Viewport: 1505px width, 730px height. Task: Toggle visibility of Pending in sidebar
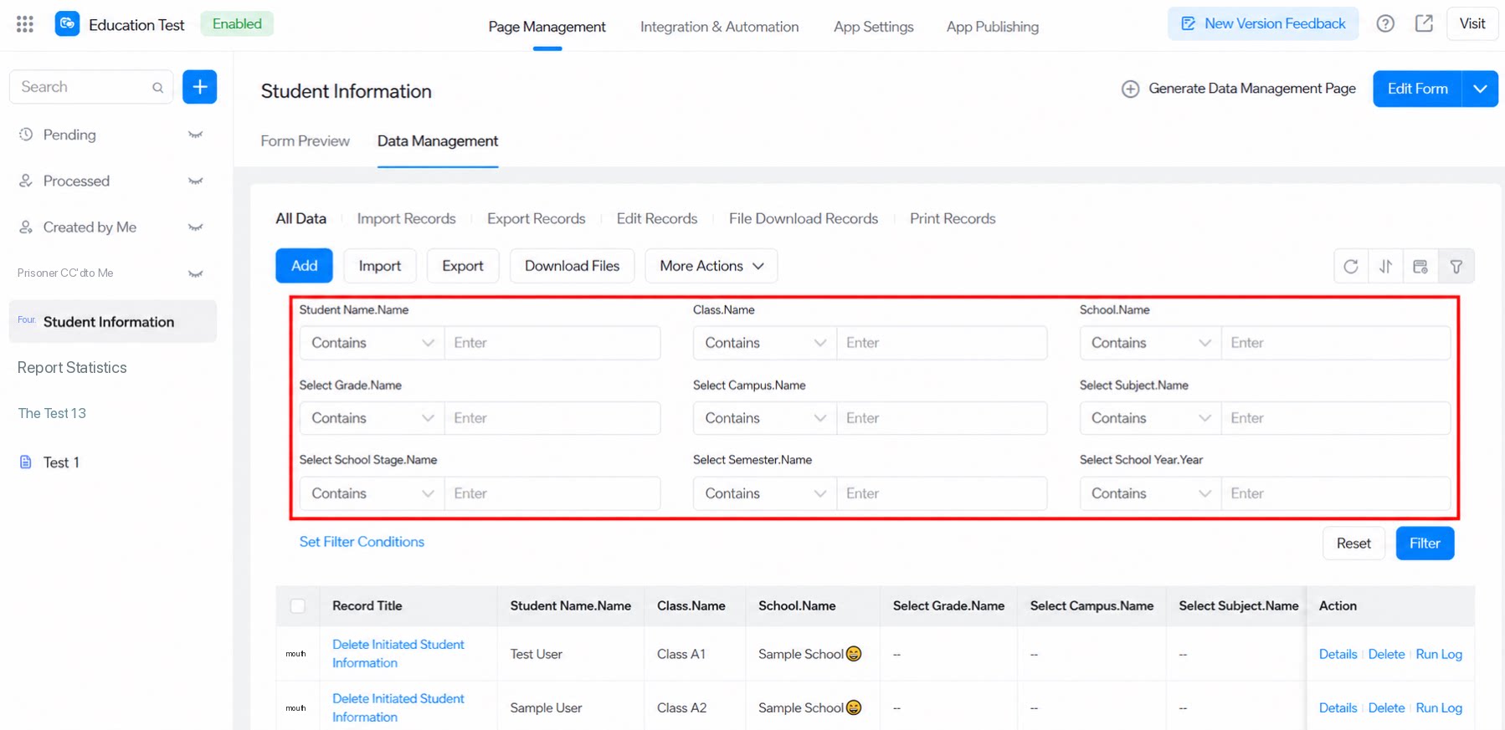coord(196,135)
